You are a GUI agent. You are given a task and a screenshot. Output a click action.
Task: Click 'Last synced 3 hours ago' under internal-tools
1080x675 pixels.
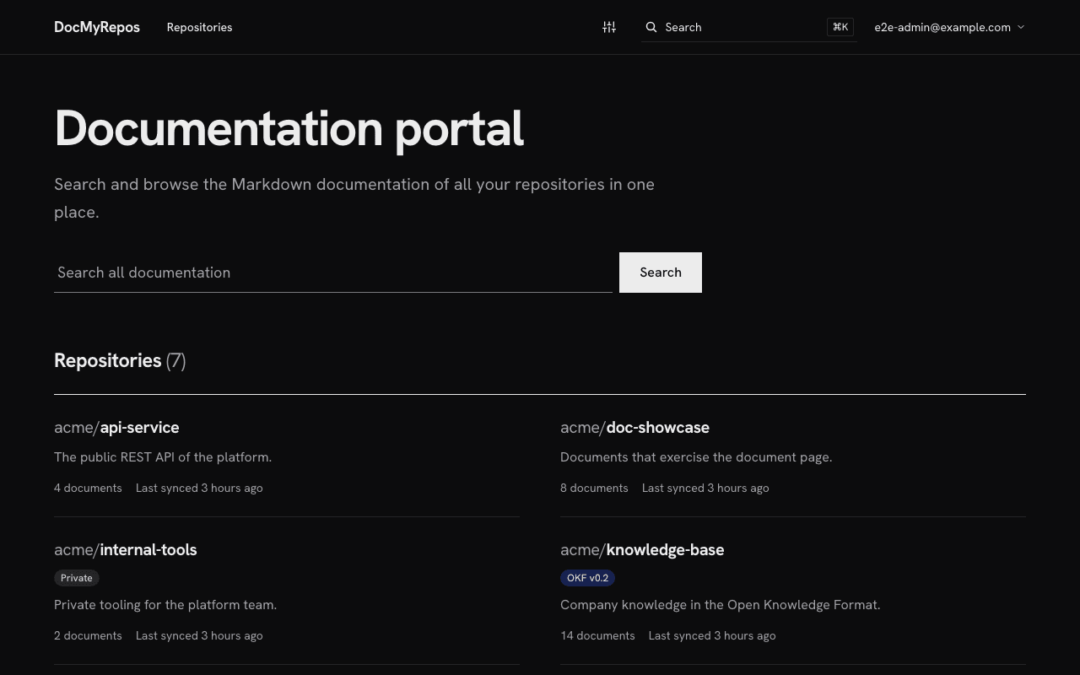199,635
